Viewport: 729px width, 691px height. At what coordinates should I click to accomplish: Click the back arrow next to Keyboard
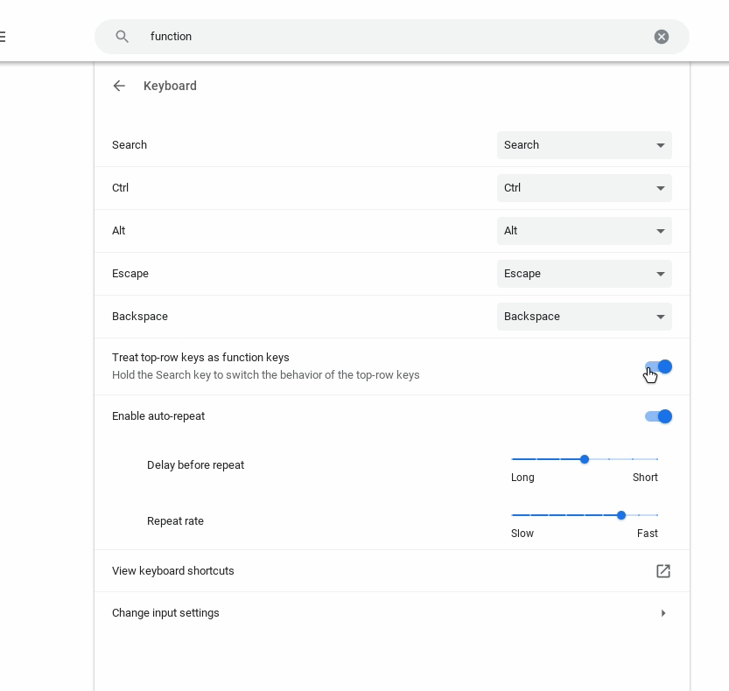[119, 86]
